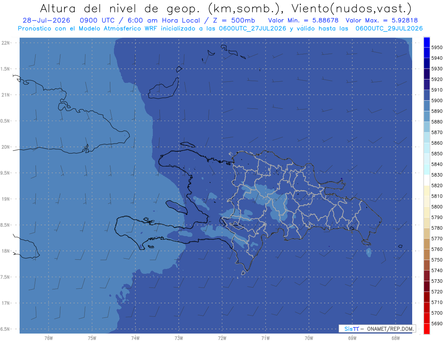Click the 21N latitude label
The image size is (444, 343).
point(6,95)
